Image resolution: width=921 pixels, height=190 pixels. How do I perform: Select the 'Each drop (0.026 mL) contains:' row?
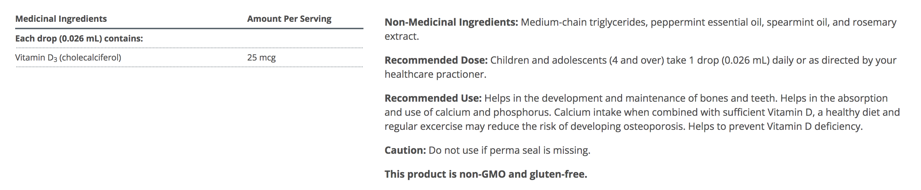coord(79,38)
